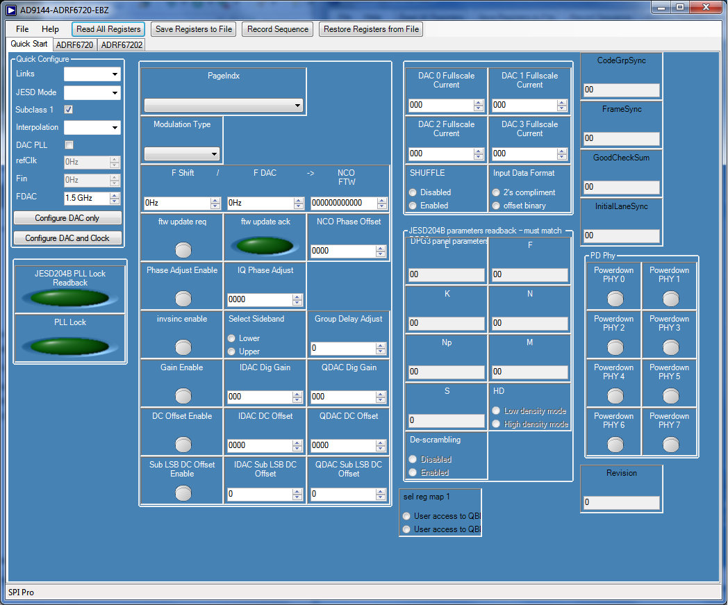728x605 pixels.
Task: Toggle Powerdown PHY 4 button
Action: [615, 396]
